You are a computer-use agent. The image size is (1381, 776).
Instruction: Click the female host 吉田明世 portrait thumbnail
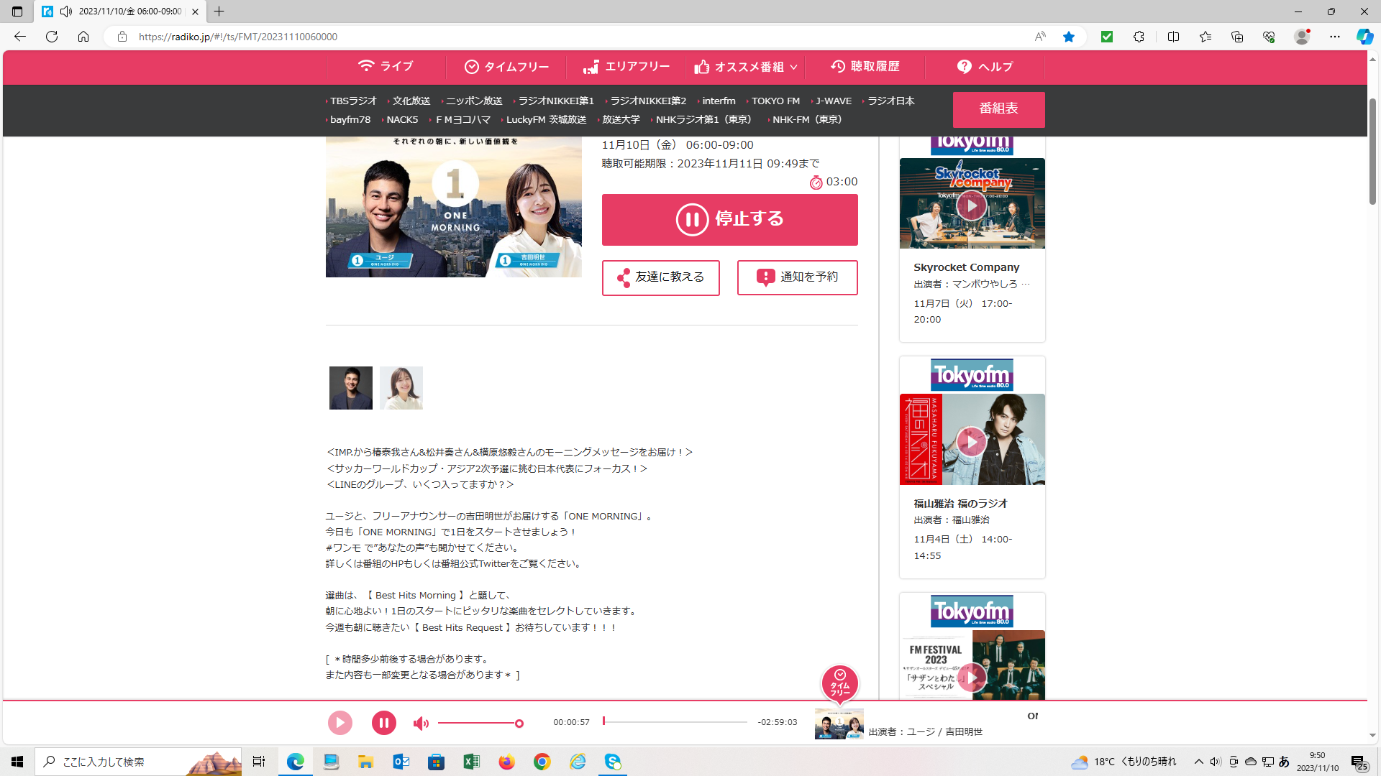pyautogui.click(x=401, y=388)
